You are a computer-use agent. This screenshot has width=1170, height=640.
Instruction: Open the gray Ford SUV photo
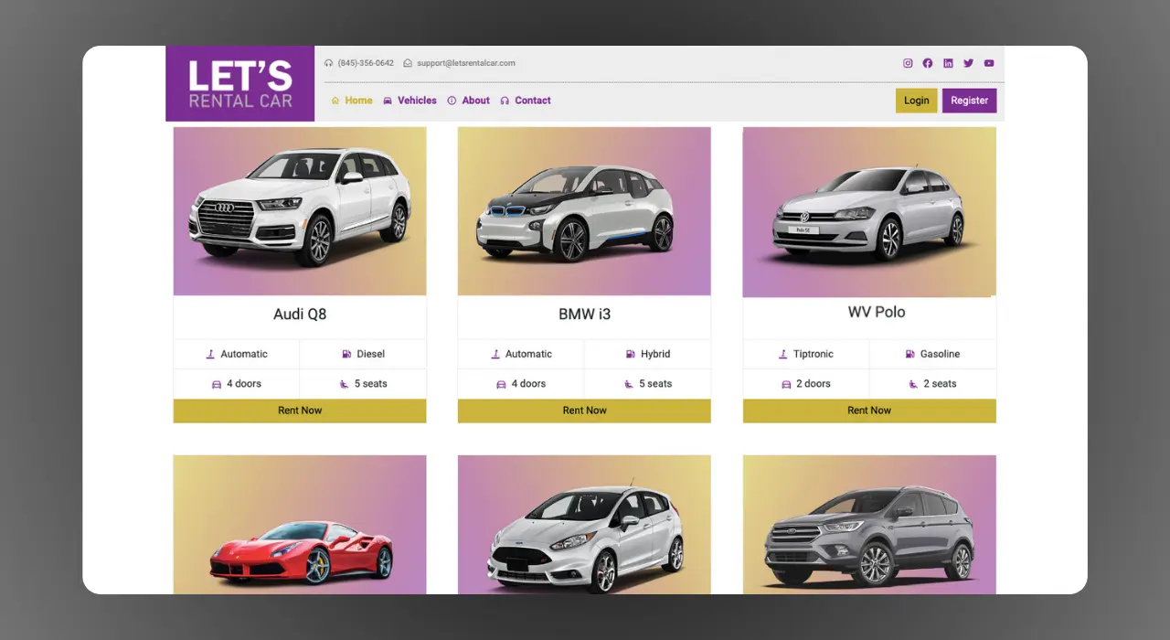pos(869,525)
